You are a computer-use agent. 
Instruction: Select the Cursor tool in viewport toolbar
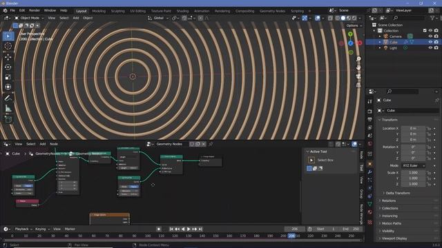[x=8, y=46]
